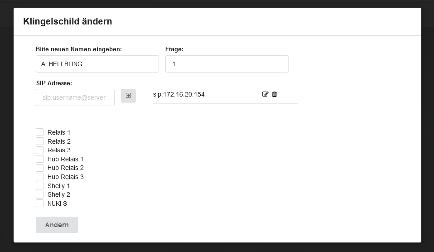Enable the Relais 1 checkbox

pos(39,132)
